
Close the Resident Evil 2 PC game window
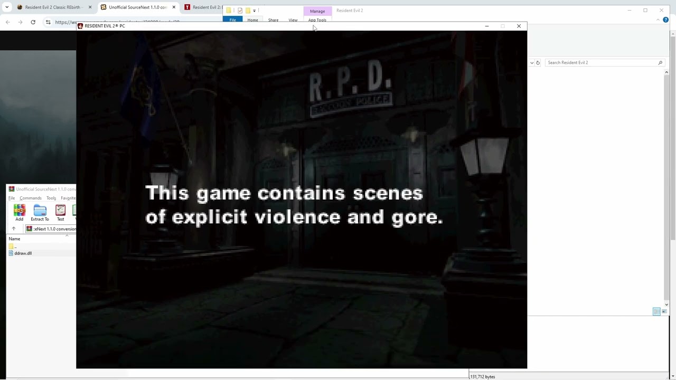519,26
